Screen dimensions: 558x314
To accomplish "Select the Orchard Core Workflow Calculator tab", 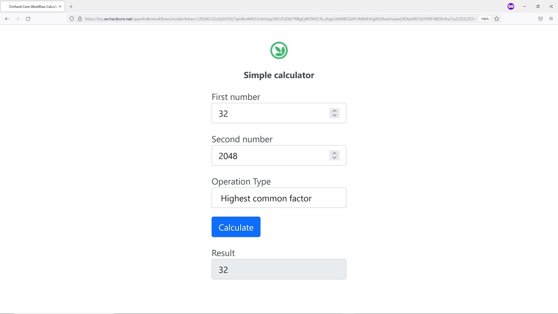I will [33, 7].
